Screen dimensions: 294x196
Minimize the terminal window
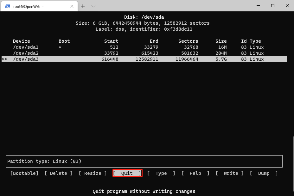point(258,6)
